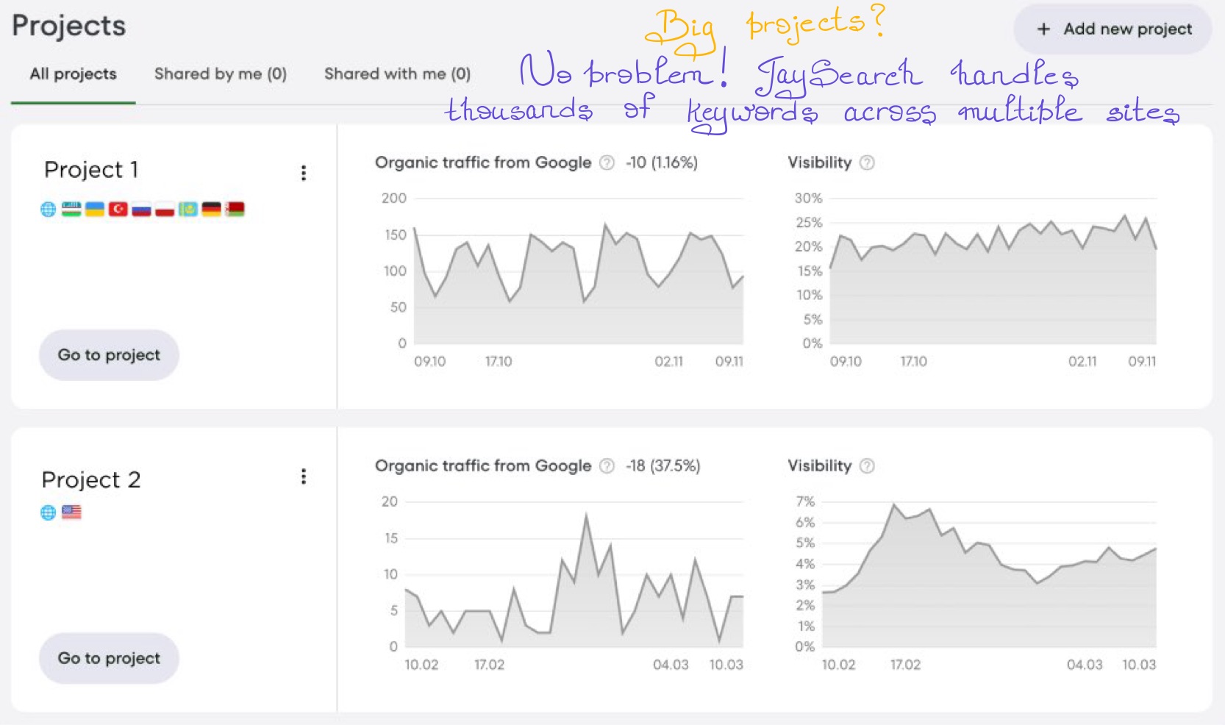The width and height of the screenshot is (1225, 725).
Task: Switch to the Shared by me tab
Action: coord(220,74)
